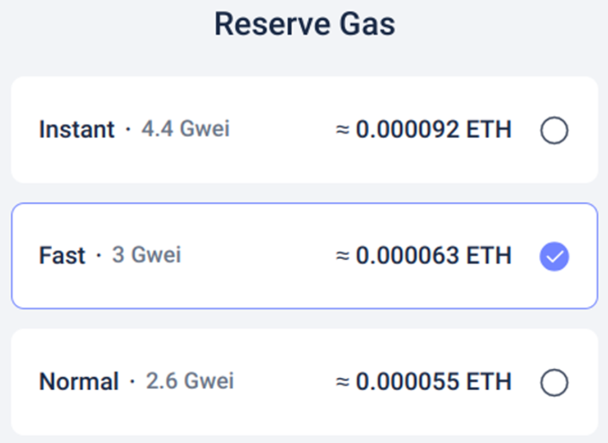Click the 0.000055 ETH amount
This screenshot has height=443, width=608.
pyautogui.click(x=433, y=382)
